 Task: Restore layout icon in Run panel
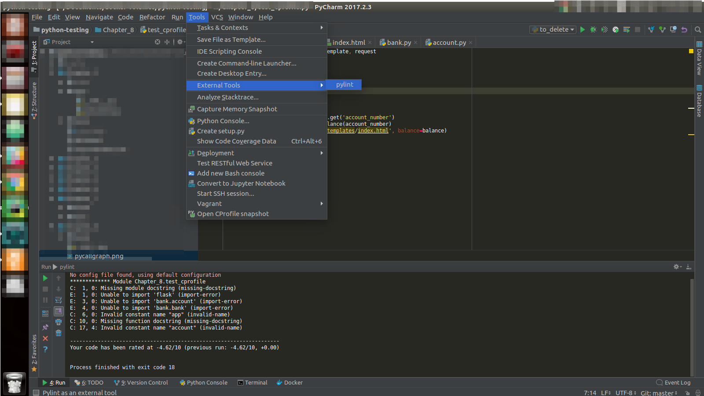[45, 314]
